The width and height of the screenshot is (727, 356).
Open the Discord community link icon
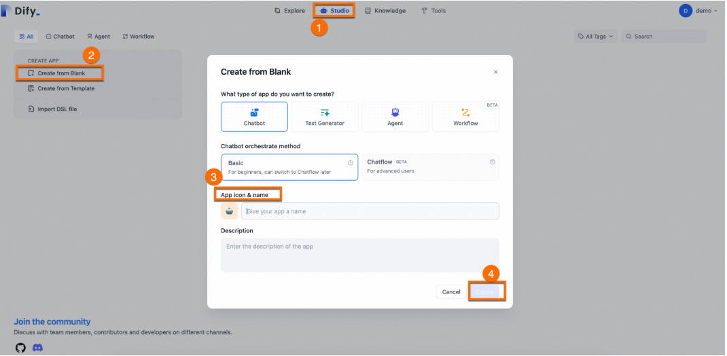click(x=37, y=348)
